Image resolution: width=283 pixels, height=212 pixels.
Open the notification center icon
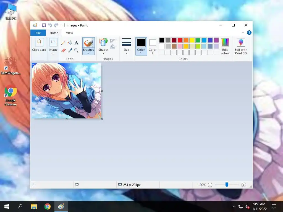[274, 206]
